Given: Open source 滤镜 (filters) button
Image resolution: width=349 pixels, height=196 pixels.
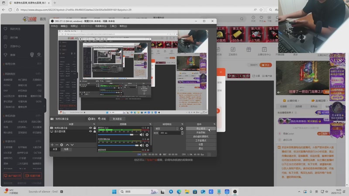Looking at the screenshot, I should (x=102, y=119).
